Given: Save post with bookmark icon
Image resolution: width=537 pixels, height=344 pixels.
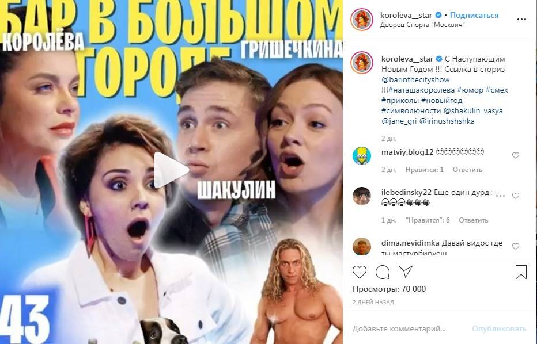Looking at the screenshot, I should tap(521, 272).
